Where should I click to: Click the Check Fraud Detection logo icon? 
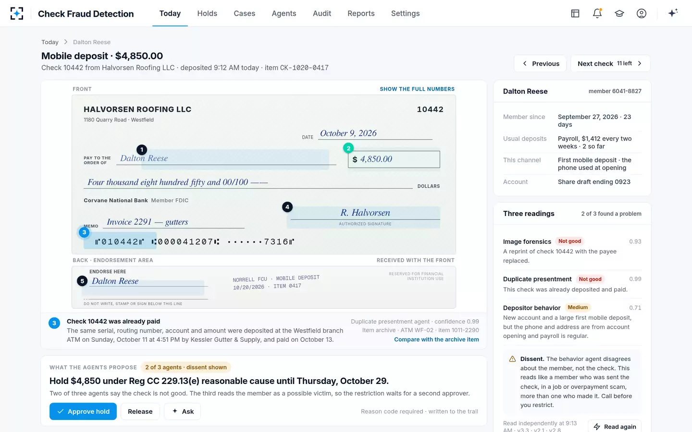17,13
